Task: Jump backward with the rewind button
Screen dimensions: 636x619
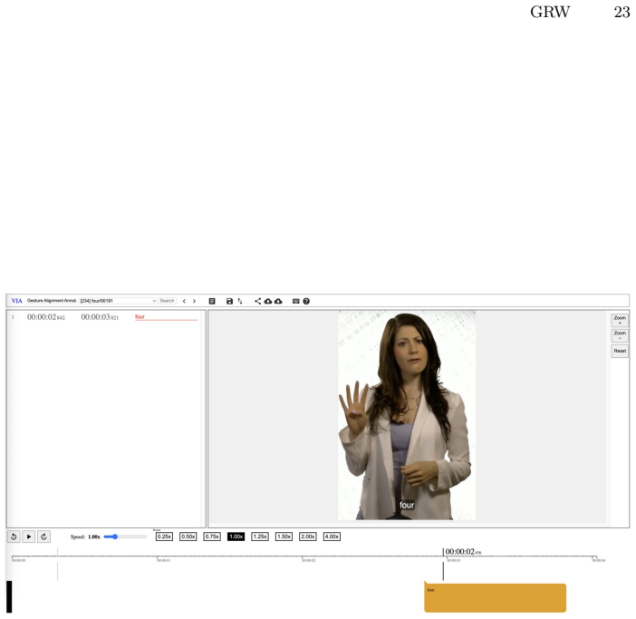Action: (14, 537)
